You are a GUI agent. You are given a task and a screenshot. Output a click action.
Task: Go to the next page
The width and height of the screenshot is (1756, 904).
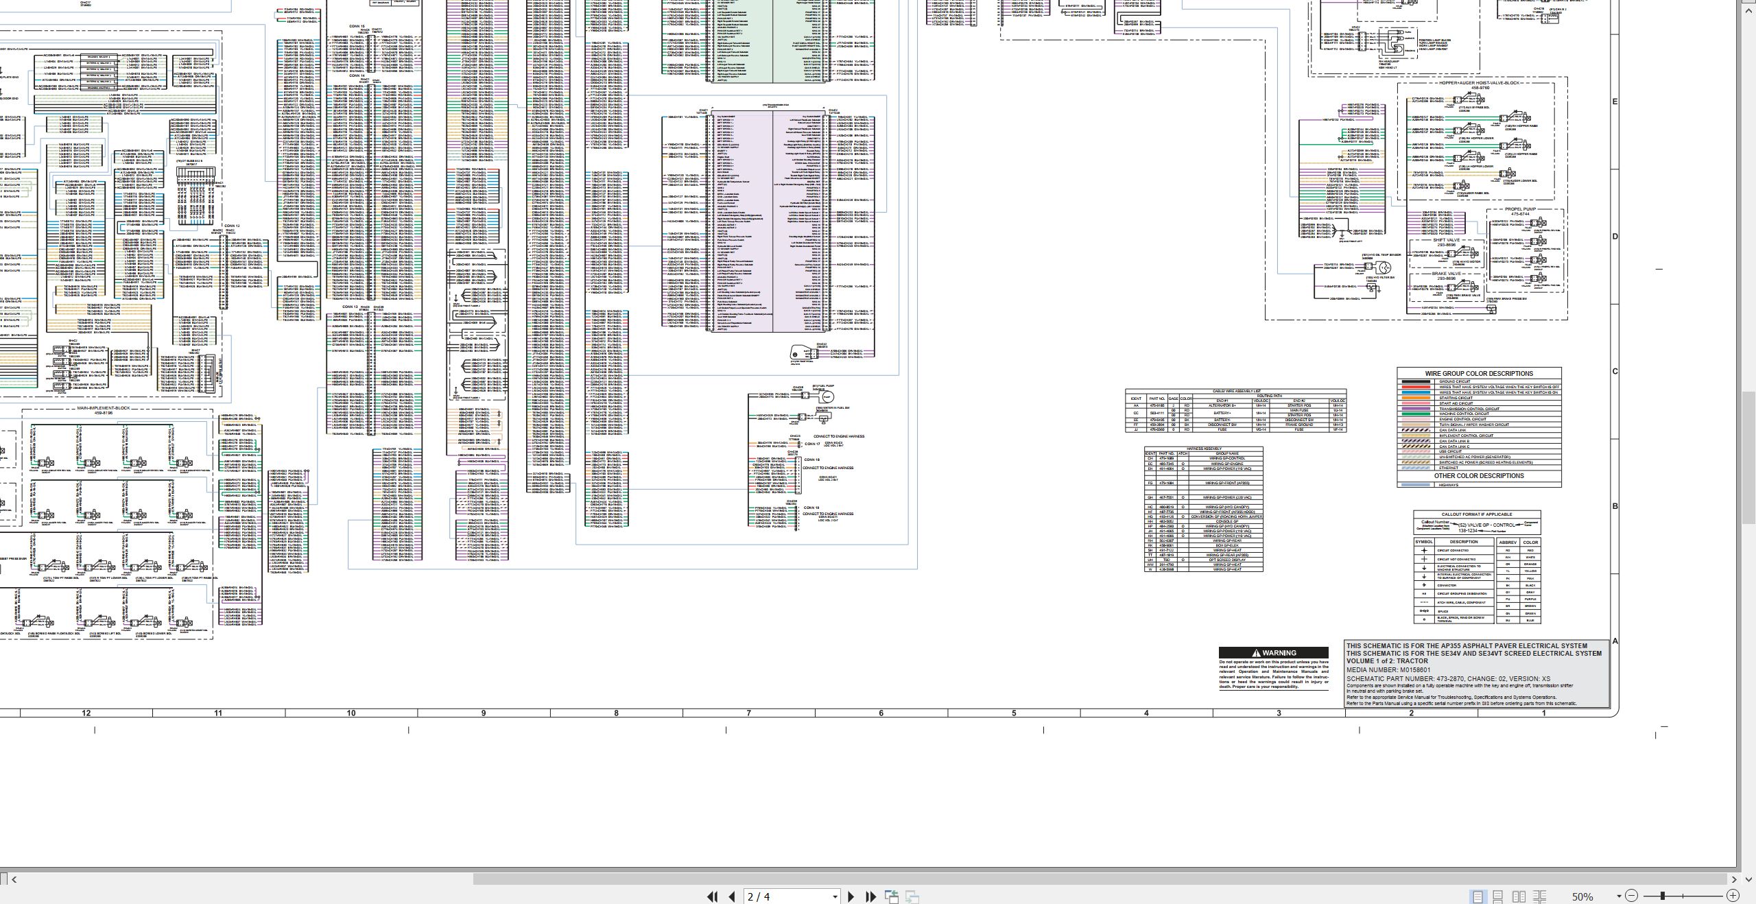click(851, 896)
